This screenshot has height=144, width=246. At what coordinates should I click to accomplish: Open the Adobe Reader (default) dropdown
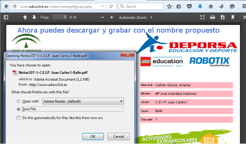[x=83, y=101]
